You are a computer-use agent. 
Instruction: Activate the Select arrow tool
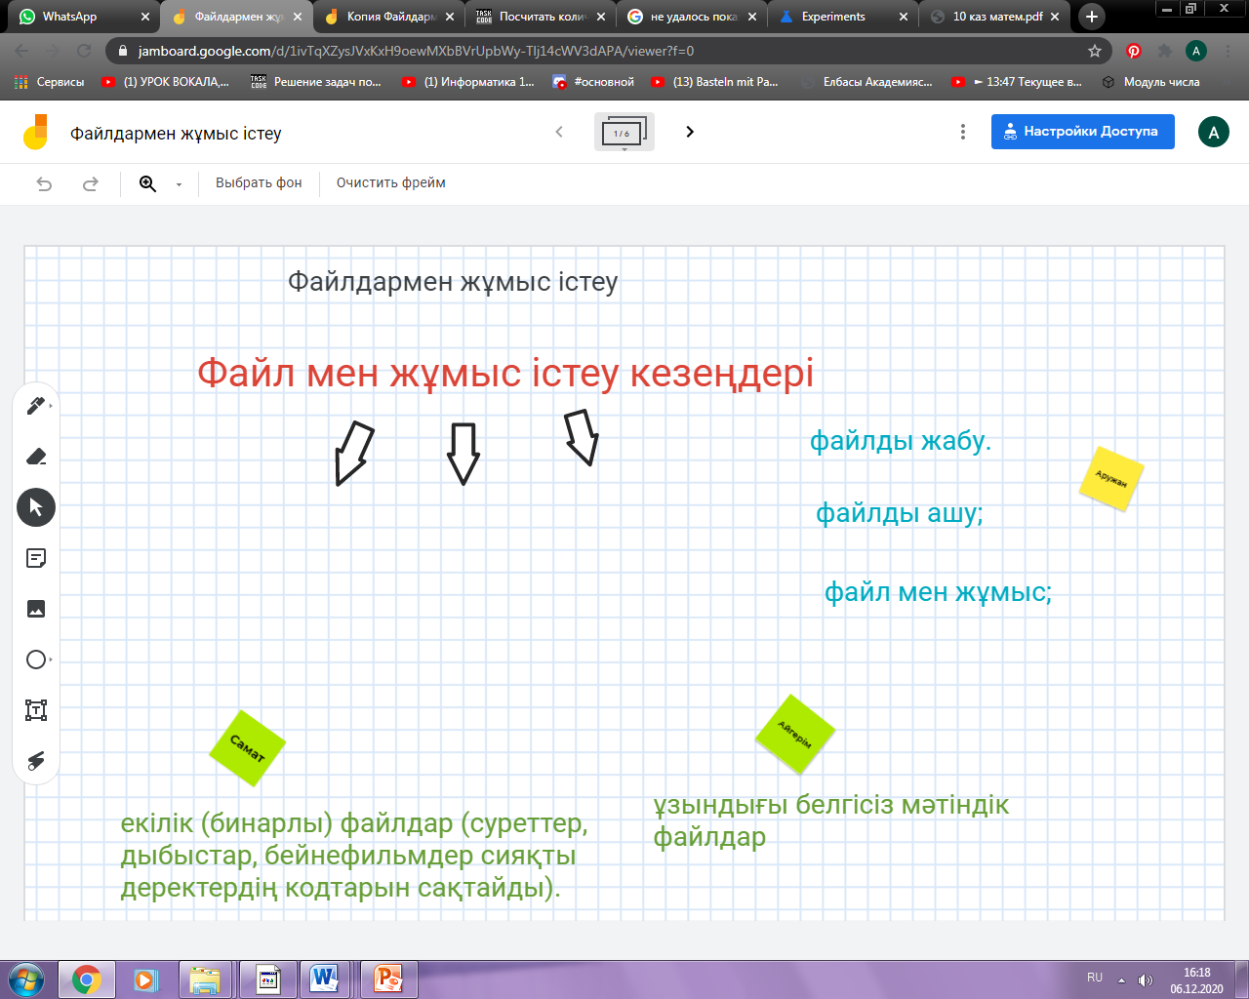point(36,507)
